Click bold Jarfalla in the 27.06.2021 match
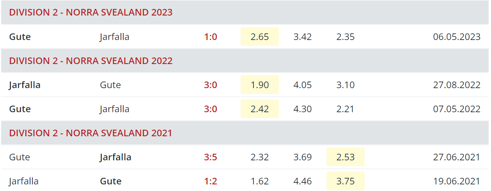 pos(115,157)
